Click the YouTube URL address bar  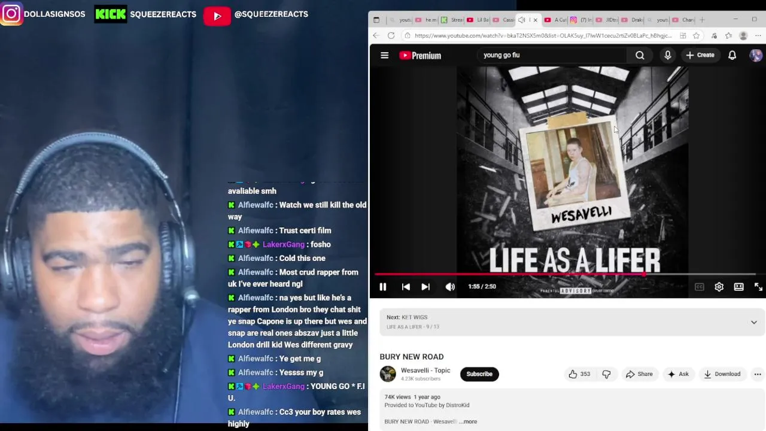pos(543,35)
